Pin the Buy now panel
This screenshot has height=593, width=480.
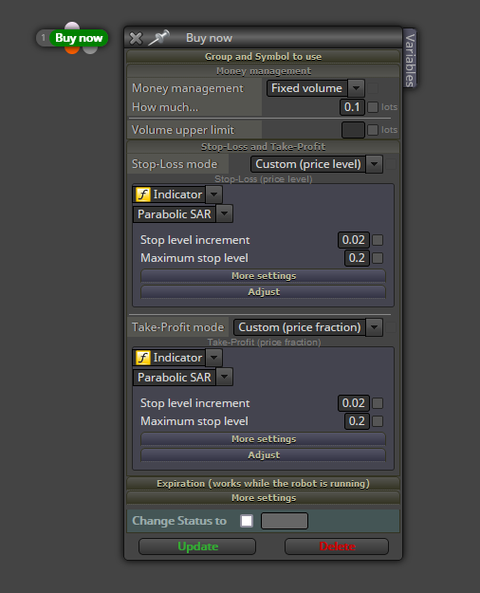pyautogui.click(x=158, y=37)
